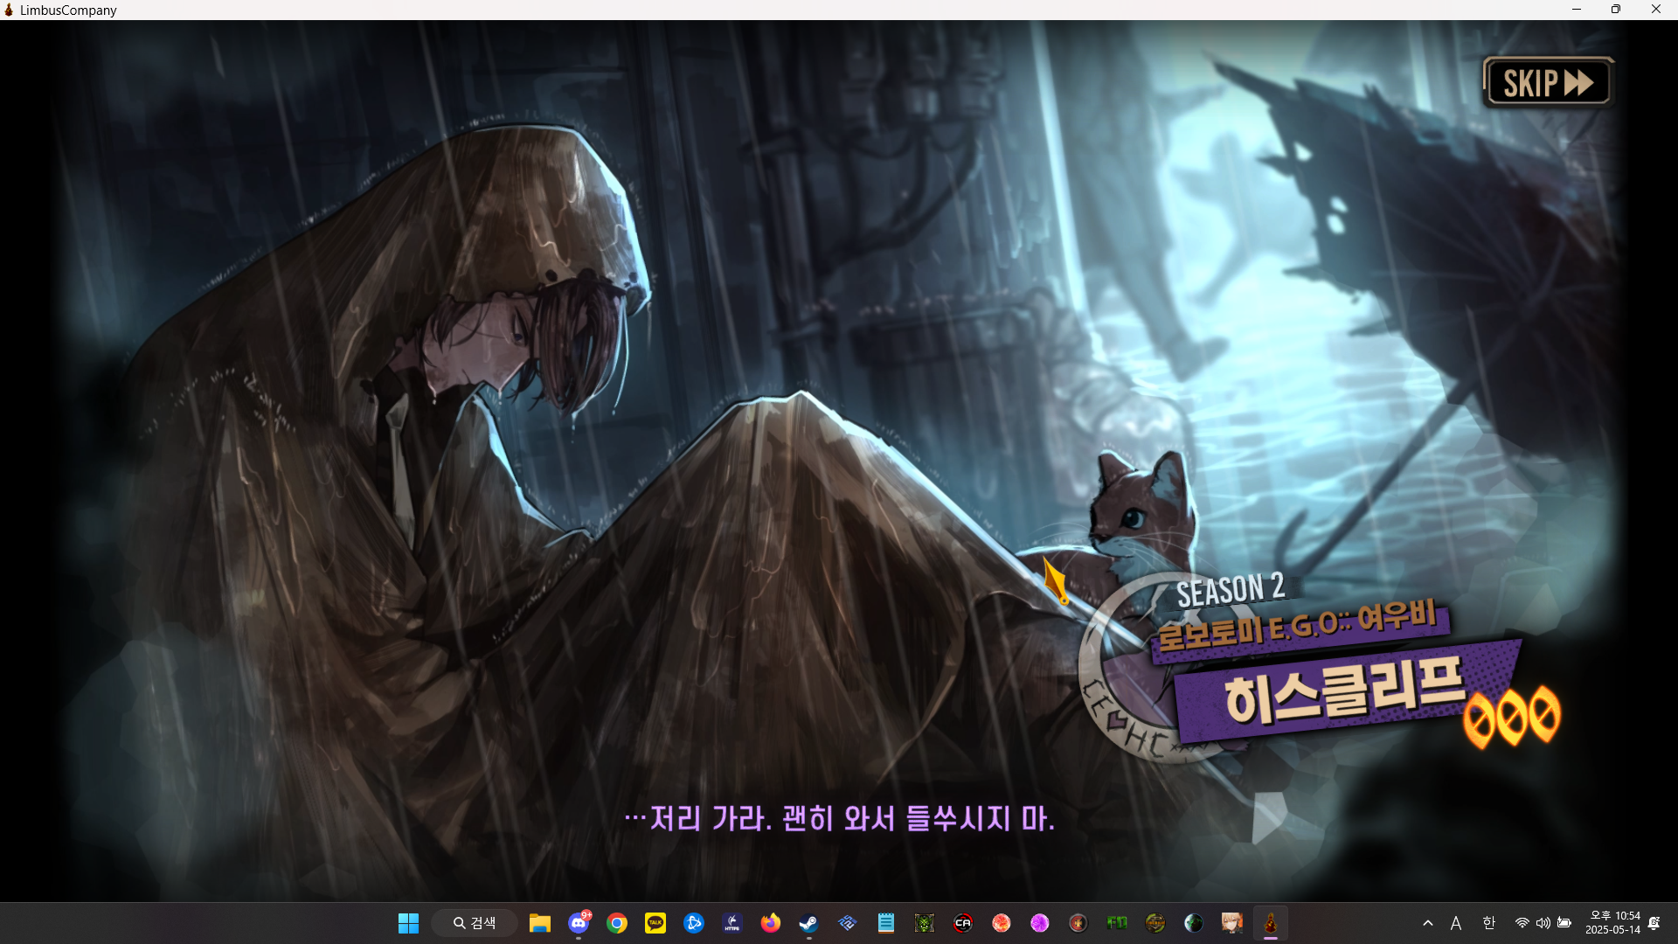The image size is (1678, 944).
Task: Open Firefox from the taskbar
Action: [770, 923]
